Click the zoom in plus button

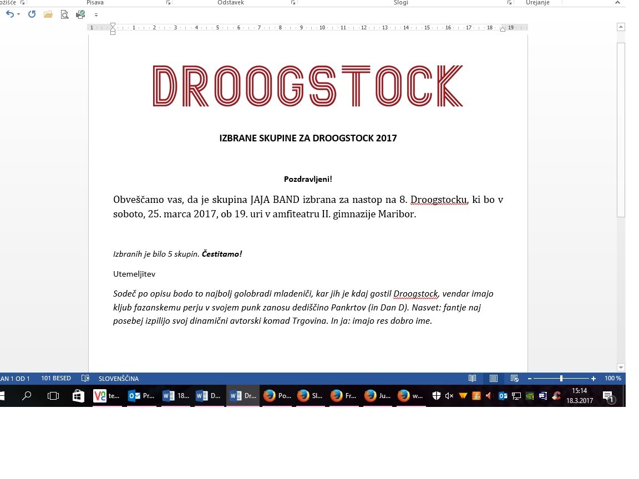[594, 379]
